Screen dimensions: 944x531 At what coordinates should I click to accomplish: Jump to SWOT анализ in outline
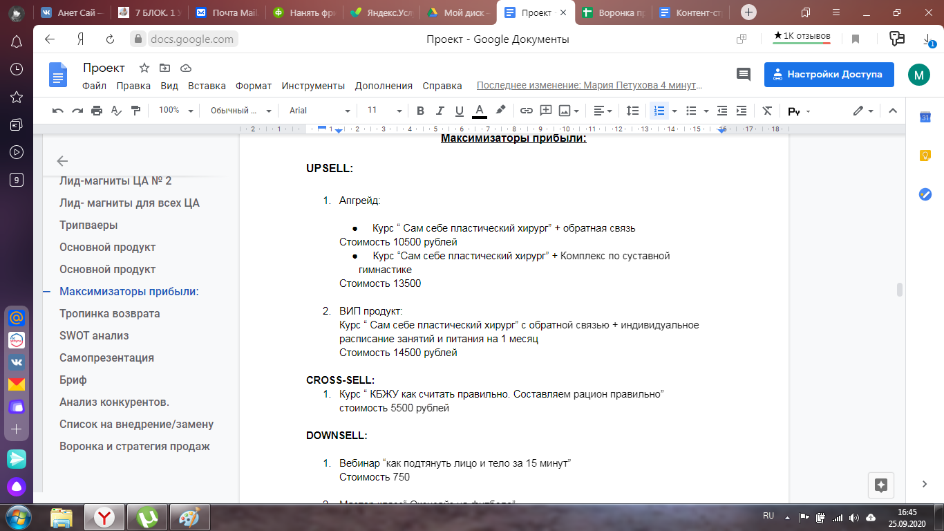(x=94, y=335)
